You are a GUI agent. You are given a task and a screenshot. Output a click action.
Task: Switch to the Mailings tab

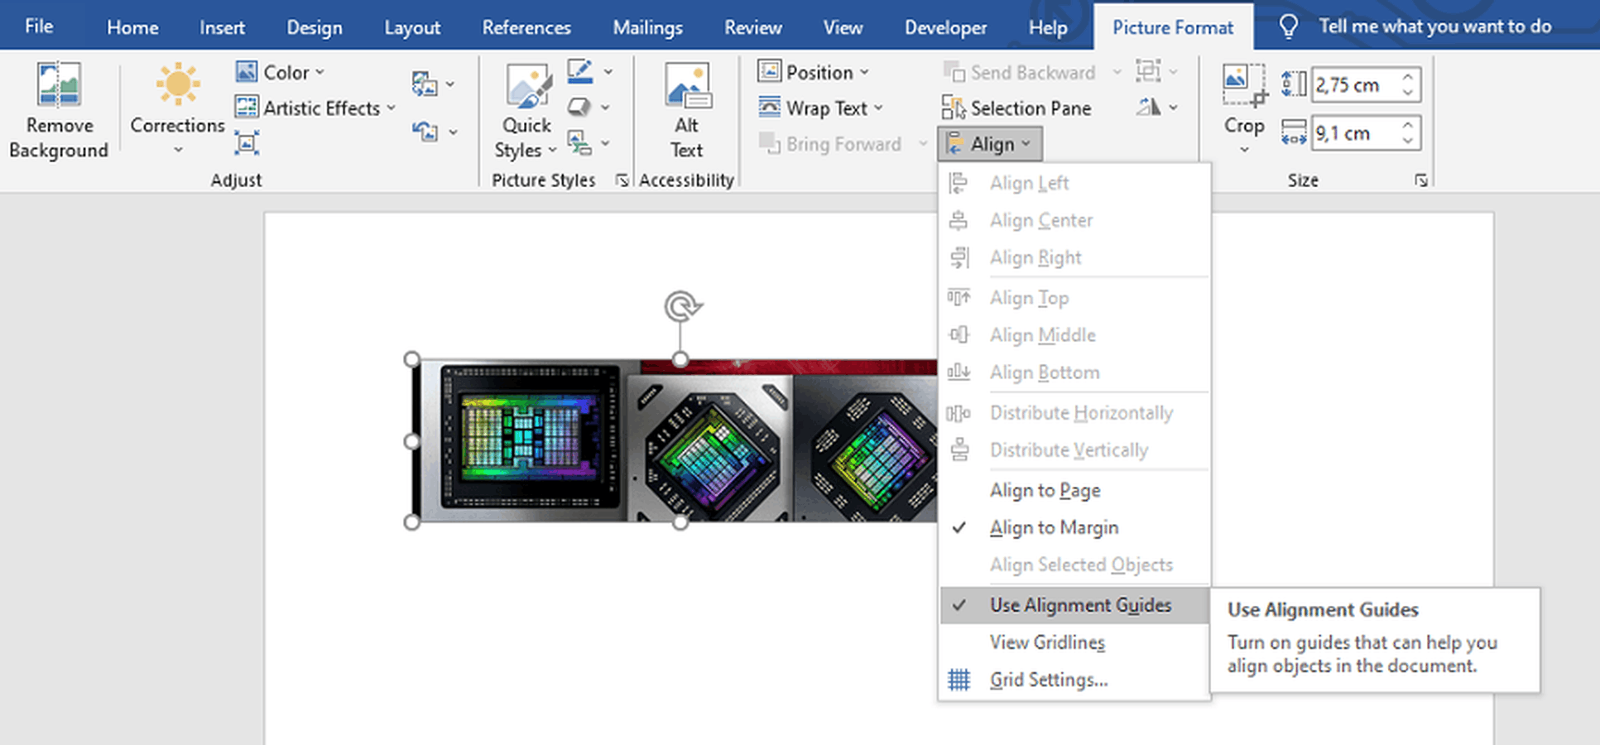[x=647, y=27]
